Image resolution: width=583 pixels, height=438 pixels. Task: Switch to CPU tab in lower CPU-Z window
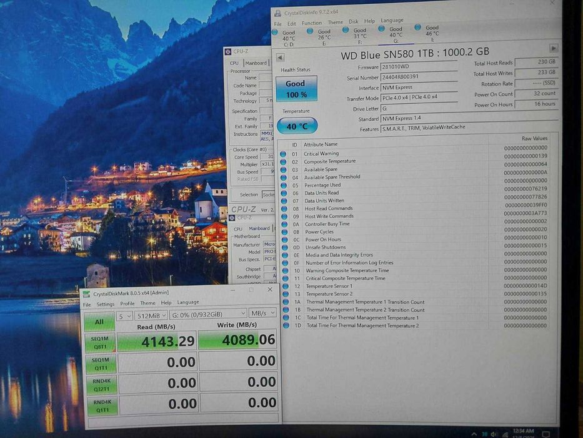coord(238,228)
